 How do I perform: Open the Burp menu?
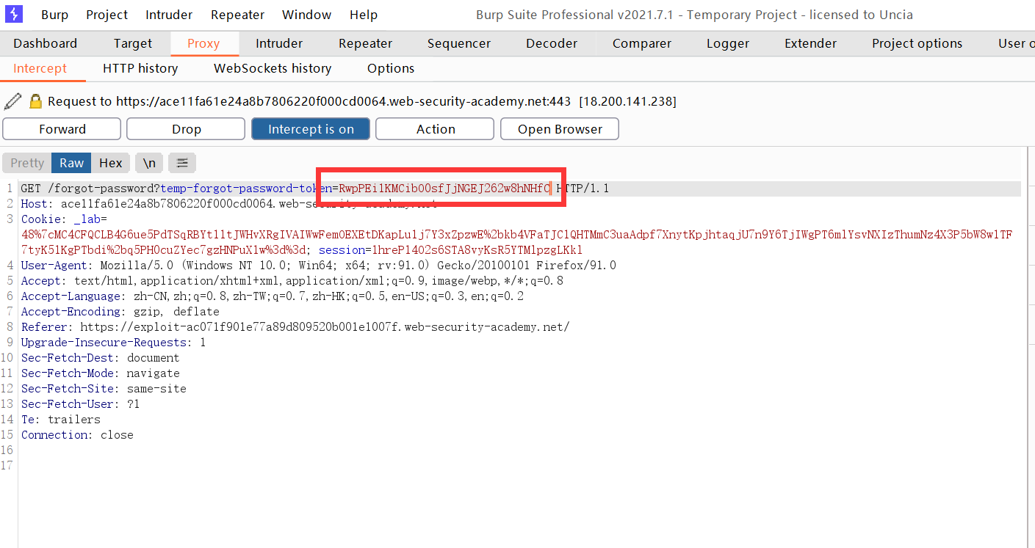coord(54,15)
